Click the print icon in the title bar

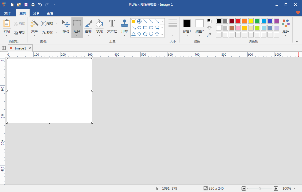(x=33, y=5)
